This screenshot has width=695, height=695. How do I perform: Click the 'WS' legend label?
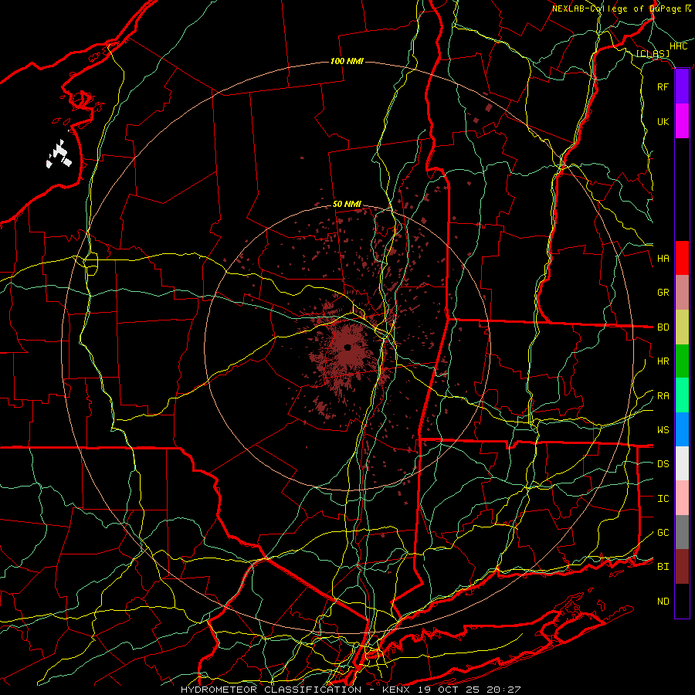coord(663,430)
